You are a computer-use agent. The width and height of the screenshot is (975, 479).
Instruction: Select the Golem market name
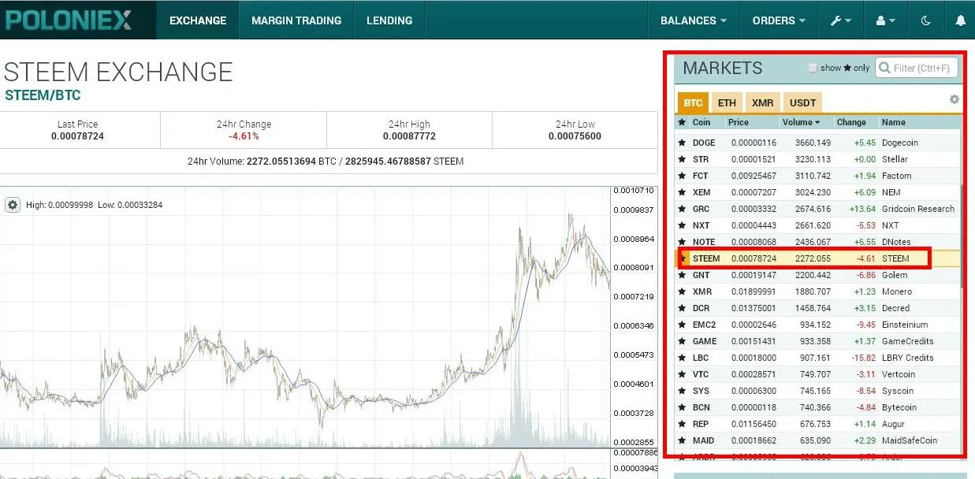895,275
